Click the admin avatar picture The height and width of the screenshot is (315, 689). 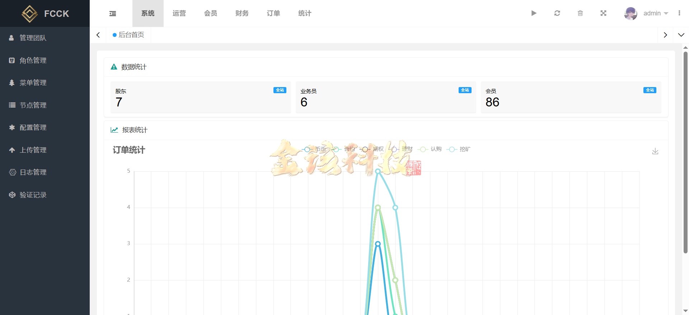pyautogui.click(x=631, y=14)
